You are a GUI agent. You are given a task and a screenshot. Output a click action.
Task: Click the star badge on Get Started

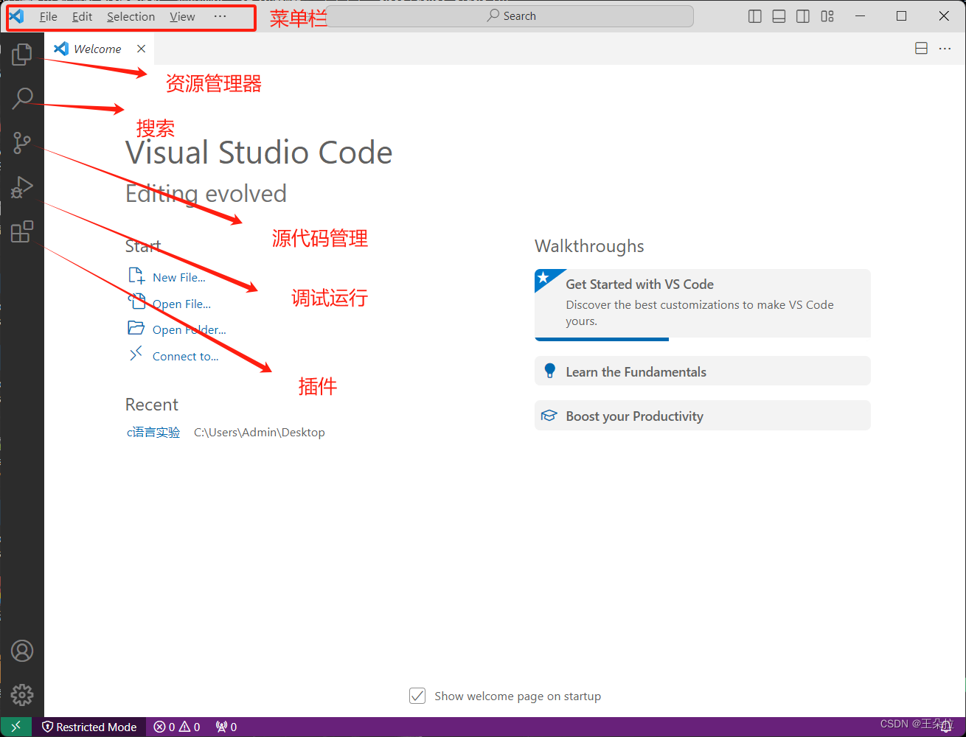[x=545, y=278]
